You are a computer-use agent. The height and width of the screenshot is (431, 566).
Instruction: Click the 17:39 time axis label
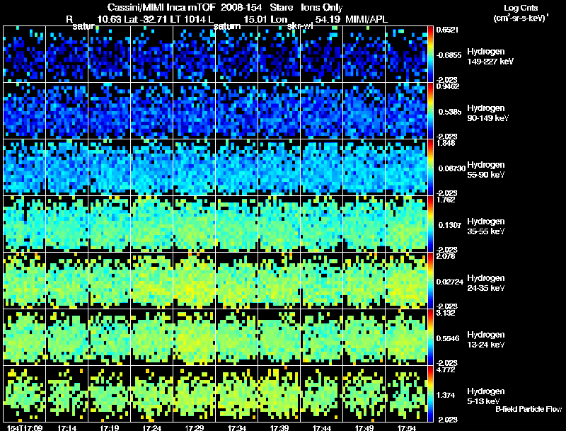click(x=279, y=428)
